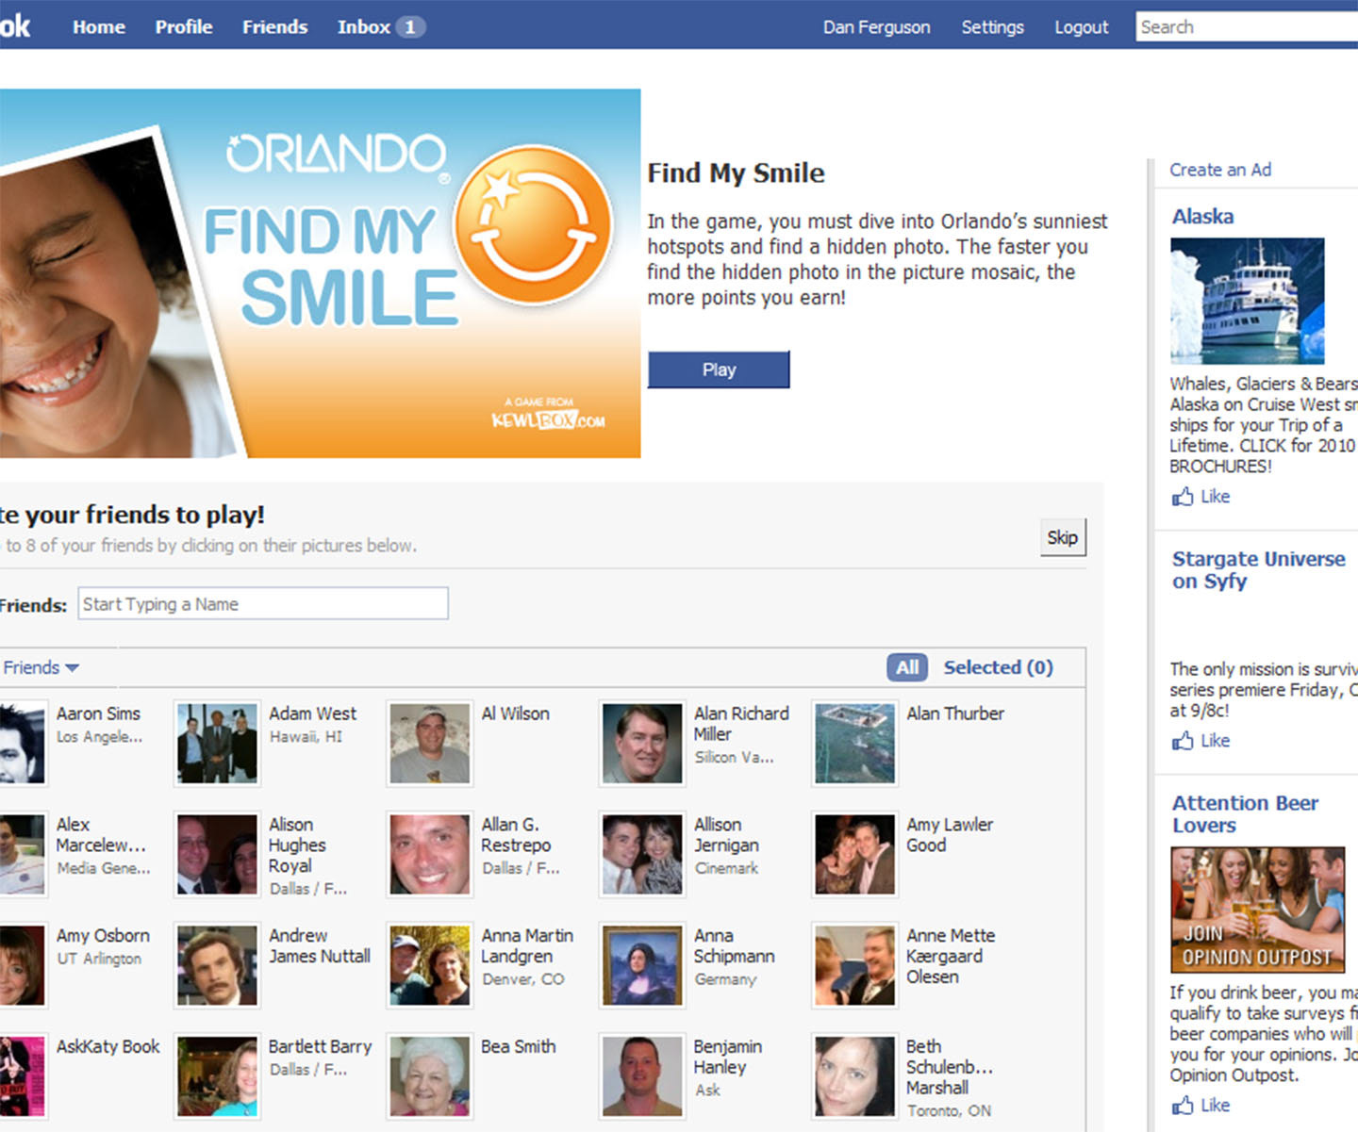This screenshot has width=1358, height=1132.
Task: Select Benjamin Hanley profile picture
Action: [x=642, y=1077]
